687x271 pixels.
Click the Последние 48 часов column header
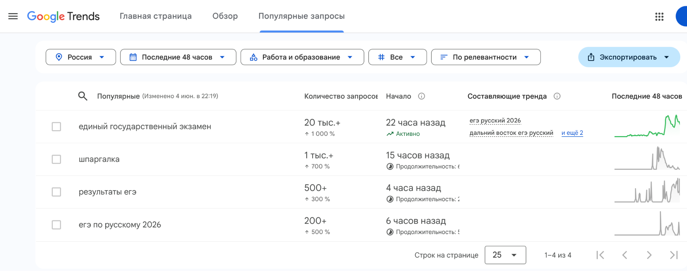point(647,96)
